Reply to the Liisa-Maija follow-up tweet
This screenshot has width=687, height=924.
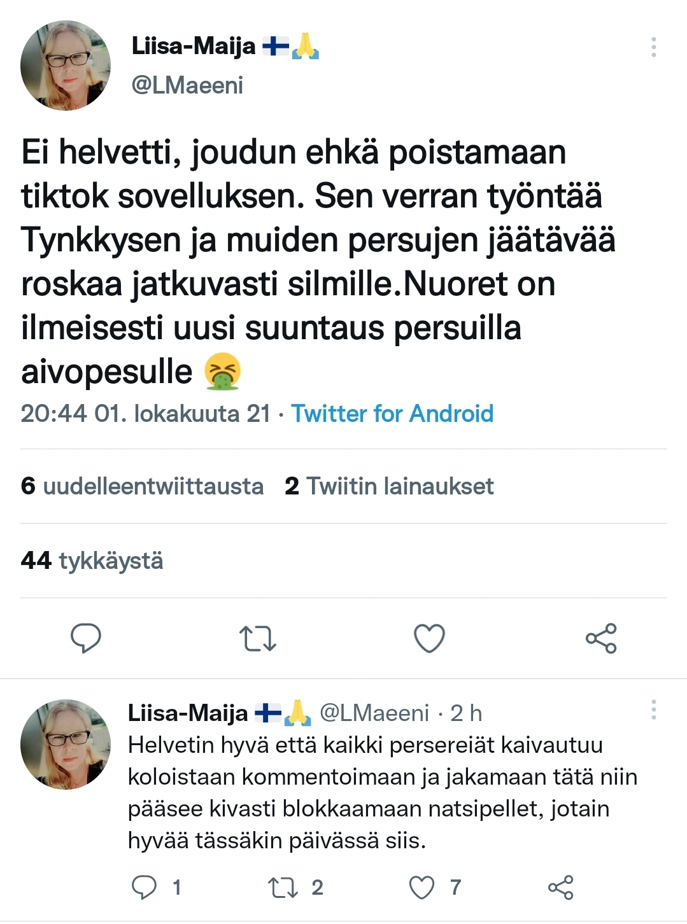coord(145,885)
